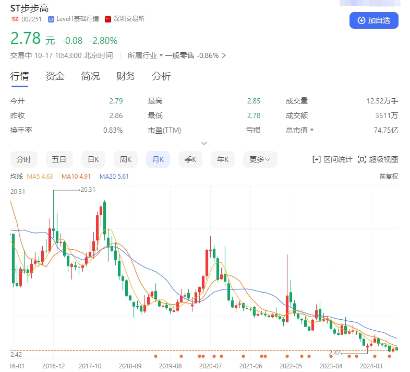Click the 最高 2.85 value

click(x=254, y=101)
